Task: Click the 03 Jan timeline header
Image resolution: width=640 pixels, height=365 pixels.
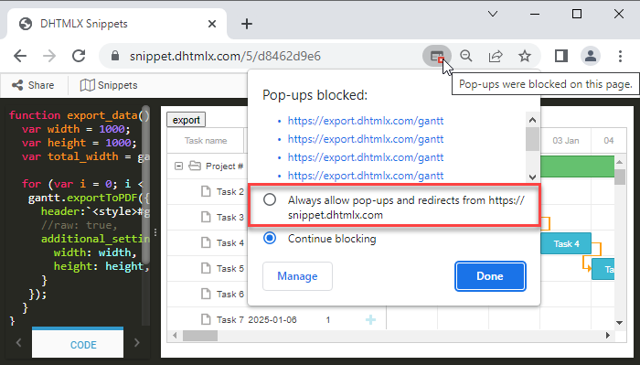Action: point(566,141)
